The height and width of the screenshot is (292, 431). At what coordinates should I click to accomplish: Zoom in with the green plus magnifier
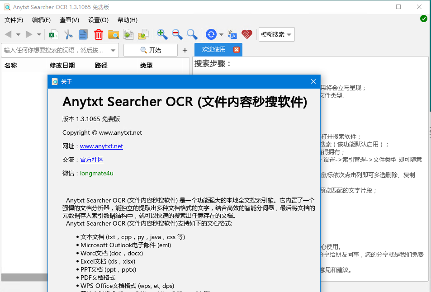click(162, 34)
